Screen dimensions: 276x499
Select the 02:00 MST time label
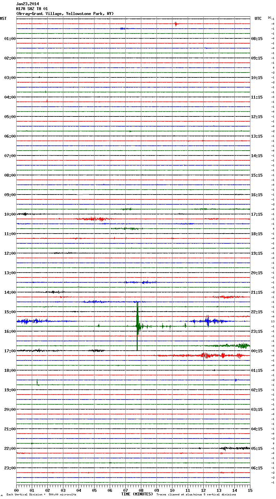(10, 58)
